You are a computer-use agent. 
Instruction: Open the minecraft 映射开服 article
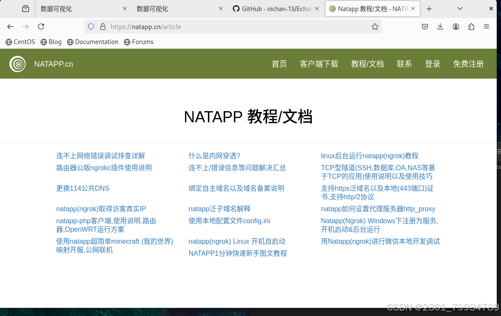point(114,245)
